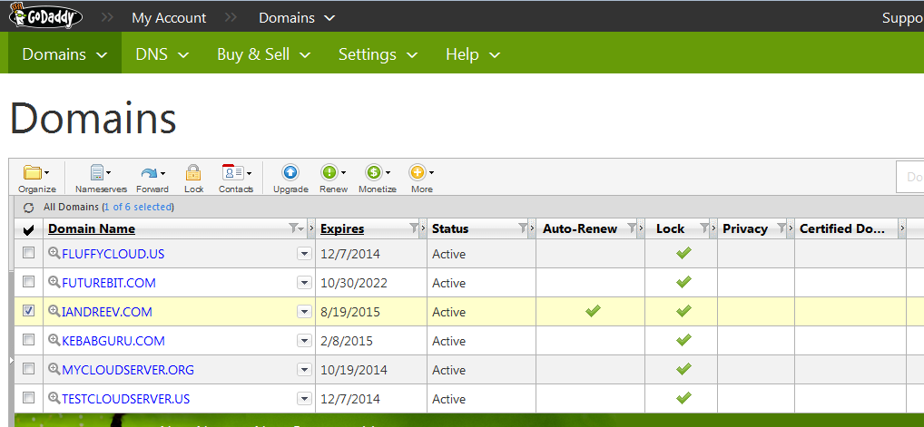
Task: Click the magnifier icon next to FLUFFYCLOUD.US
Action: 54,253
